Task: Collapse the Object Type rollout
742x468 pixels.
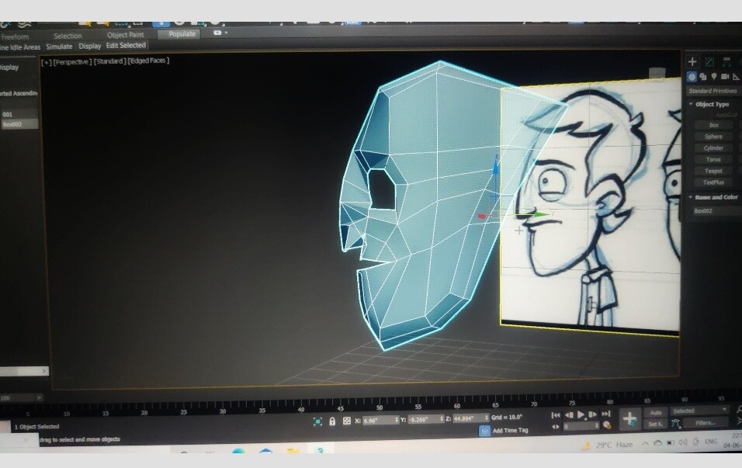Action: pos(691,103)
